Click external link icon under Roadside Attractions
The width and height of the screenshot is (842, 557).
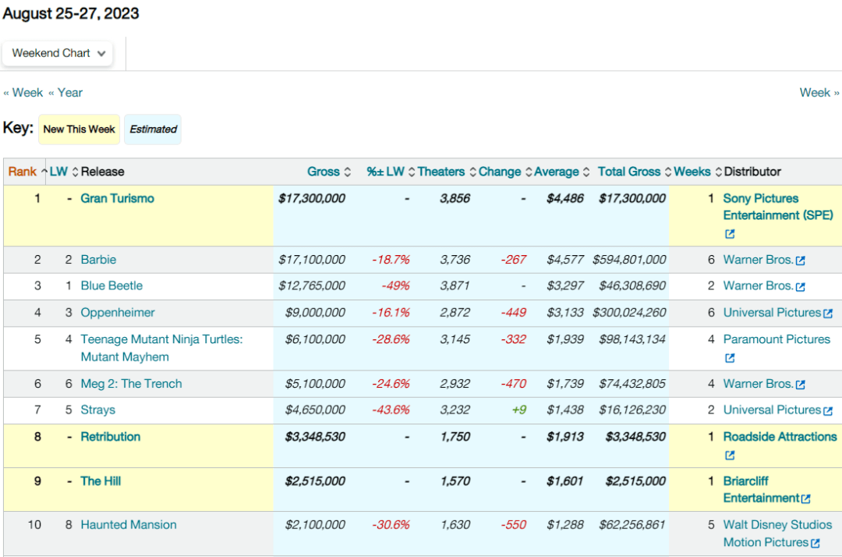[730, 456]
